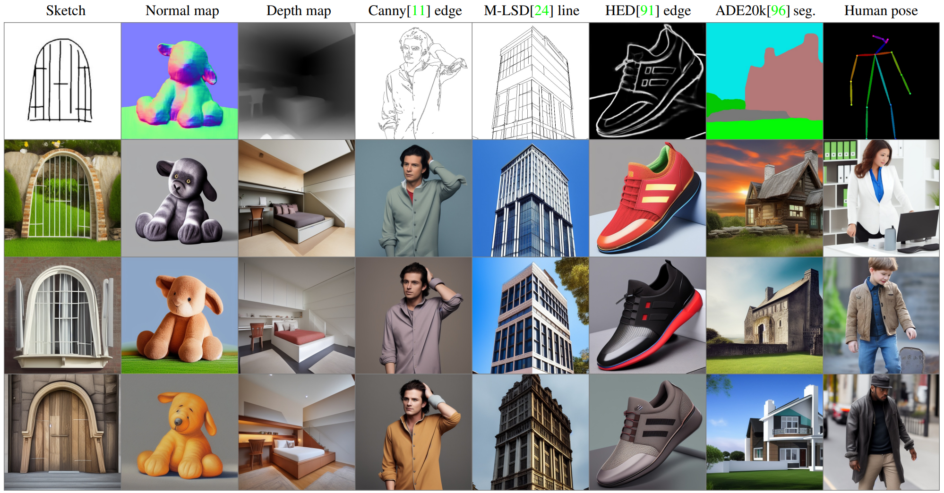Open citation 24 next to M-LSD
Screen dimensions: 944x493
(542, 10)
